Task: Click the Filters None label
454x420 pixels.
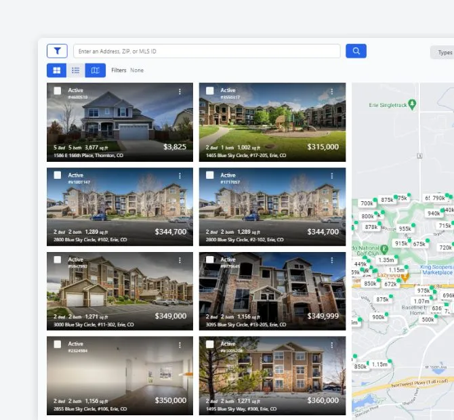Action: click(127, 70)
